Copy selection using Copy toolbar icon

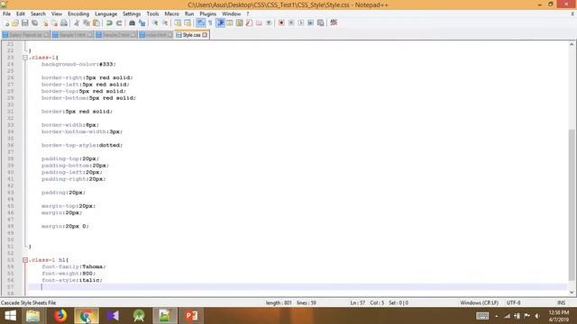click(87, 22)
